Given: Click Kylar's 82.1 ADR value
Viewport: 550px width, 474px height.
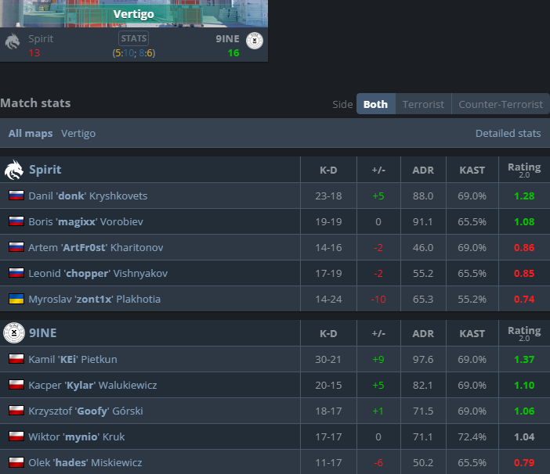Looking at the screenshot, I should point(422,386).
